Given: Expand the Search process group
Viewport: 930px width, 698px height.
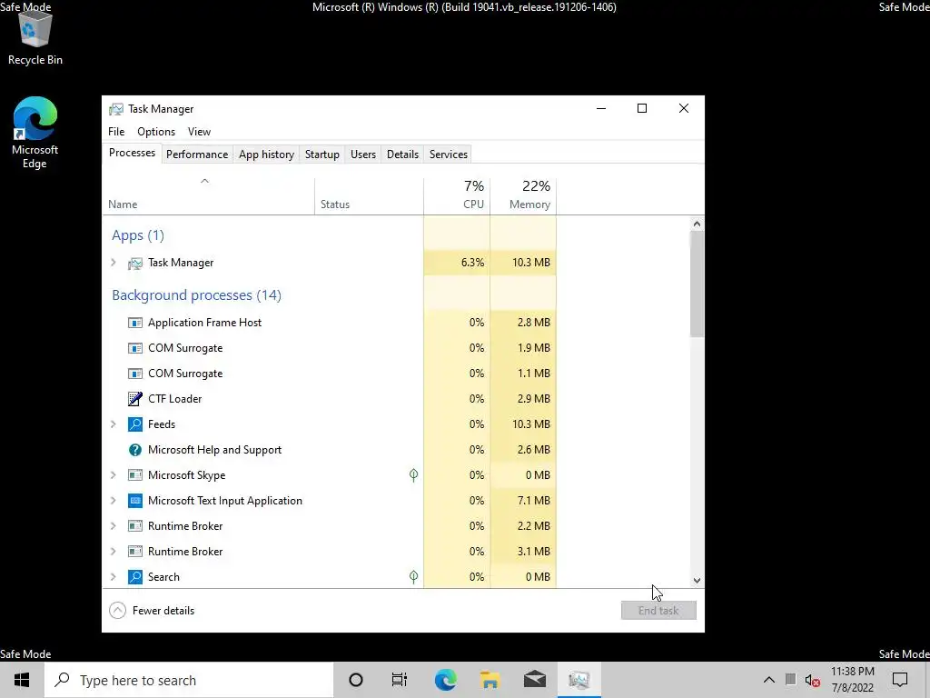Looking at the screenshot, I should coord(114,577).
